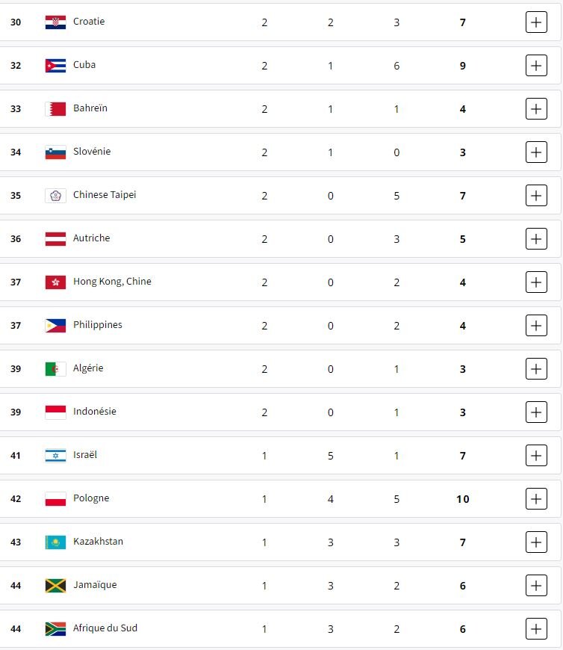Image resolution: width=563 pixels, height=650 pixels.
Task: Click the Philippines flag icon
Action: coord(55,326)
